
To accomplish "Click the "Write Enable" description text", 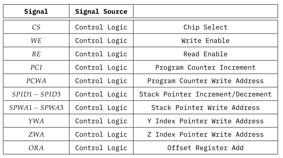I will [x=205, y=41].
